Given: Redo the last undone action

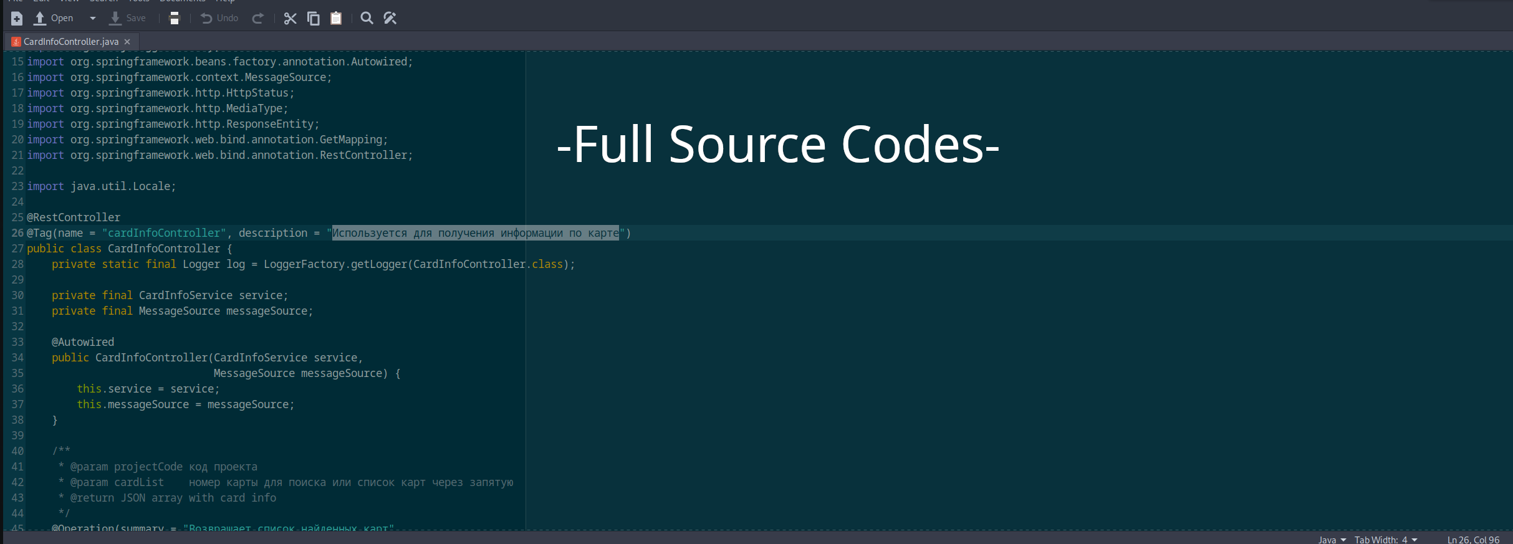Looking at the screenshot, I should coord(257,19).
